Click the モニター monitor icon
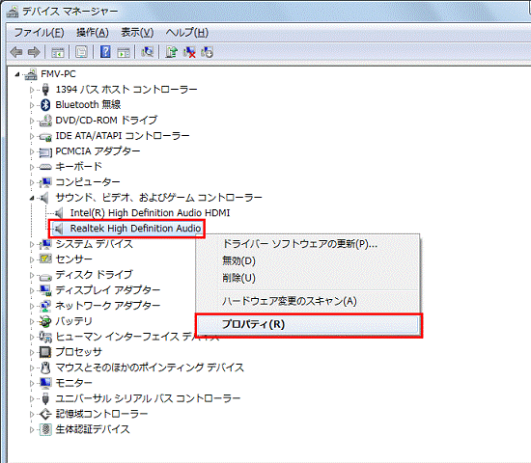The width and height of the screenshot is (531, 463). point(45,383)
